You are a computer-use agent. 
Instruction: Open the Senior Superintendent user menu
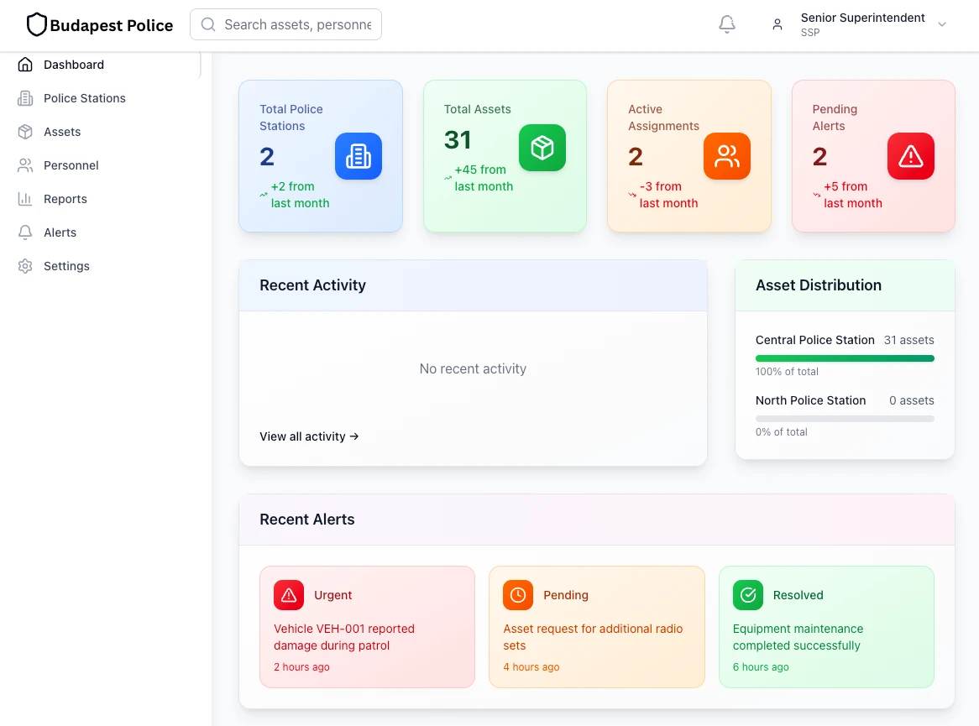(x=860, y=24)
